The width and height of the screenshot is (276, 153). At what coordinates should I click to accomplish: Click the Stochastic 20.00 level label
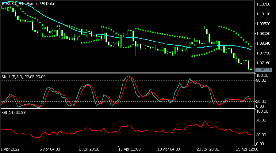click(x=261, y=102)
